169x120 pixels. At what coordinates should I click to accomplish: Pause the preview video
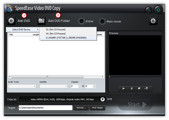[x=132, y=88]
